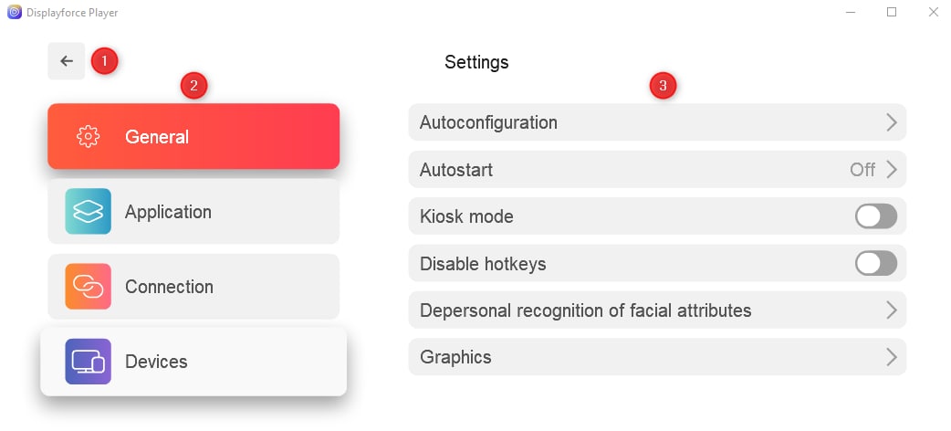Viewport: 951px width, 431px height.
Task: Switch to Application settings tab
Action: coord(193,211)
